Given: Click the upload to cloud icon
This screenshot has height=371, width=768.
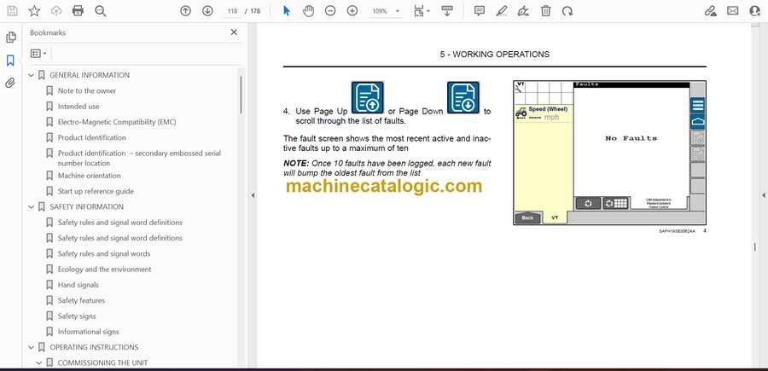Looking at the screenshot, I should click(x=56, y=11).
